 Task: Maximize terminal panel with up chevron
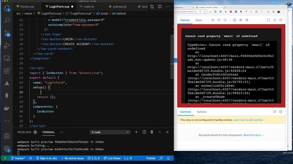coord(160,132)
